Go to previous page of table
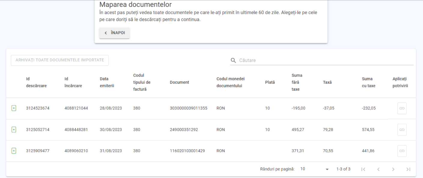The width and height of the screenshot is (423, 178). [x=378, y=169]
